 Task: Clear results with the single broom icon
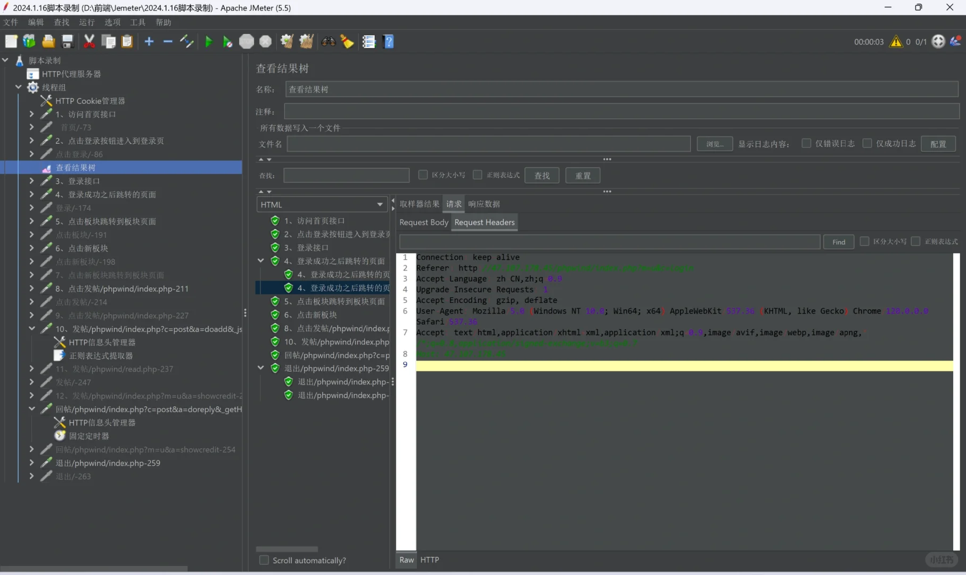click(x=287, y=42)
